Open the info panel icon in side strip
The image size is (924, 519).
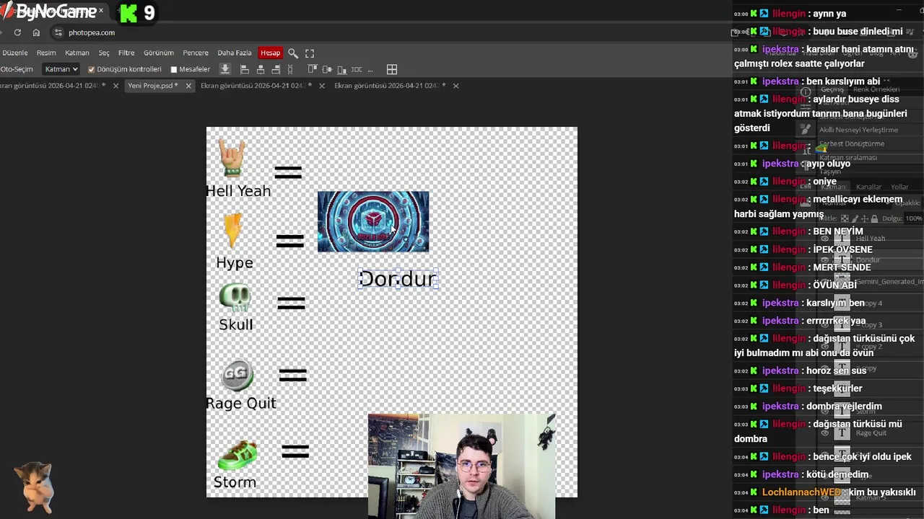[805, 92]
